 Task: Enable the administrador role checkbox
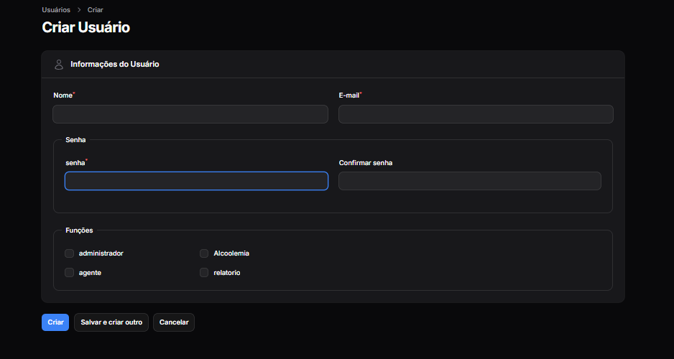pos(70,253)
